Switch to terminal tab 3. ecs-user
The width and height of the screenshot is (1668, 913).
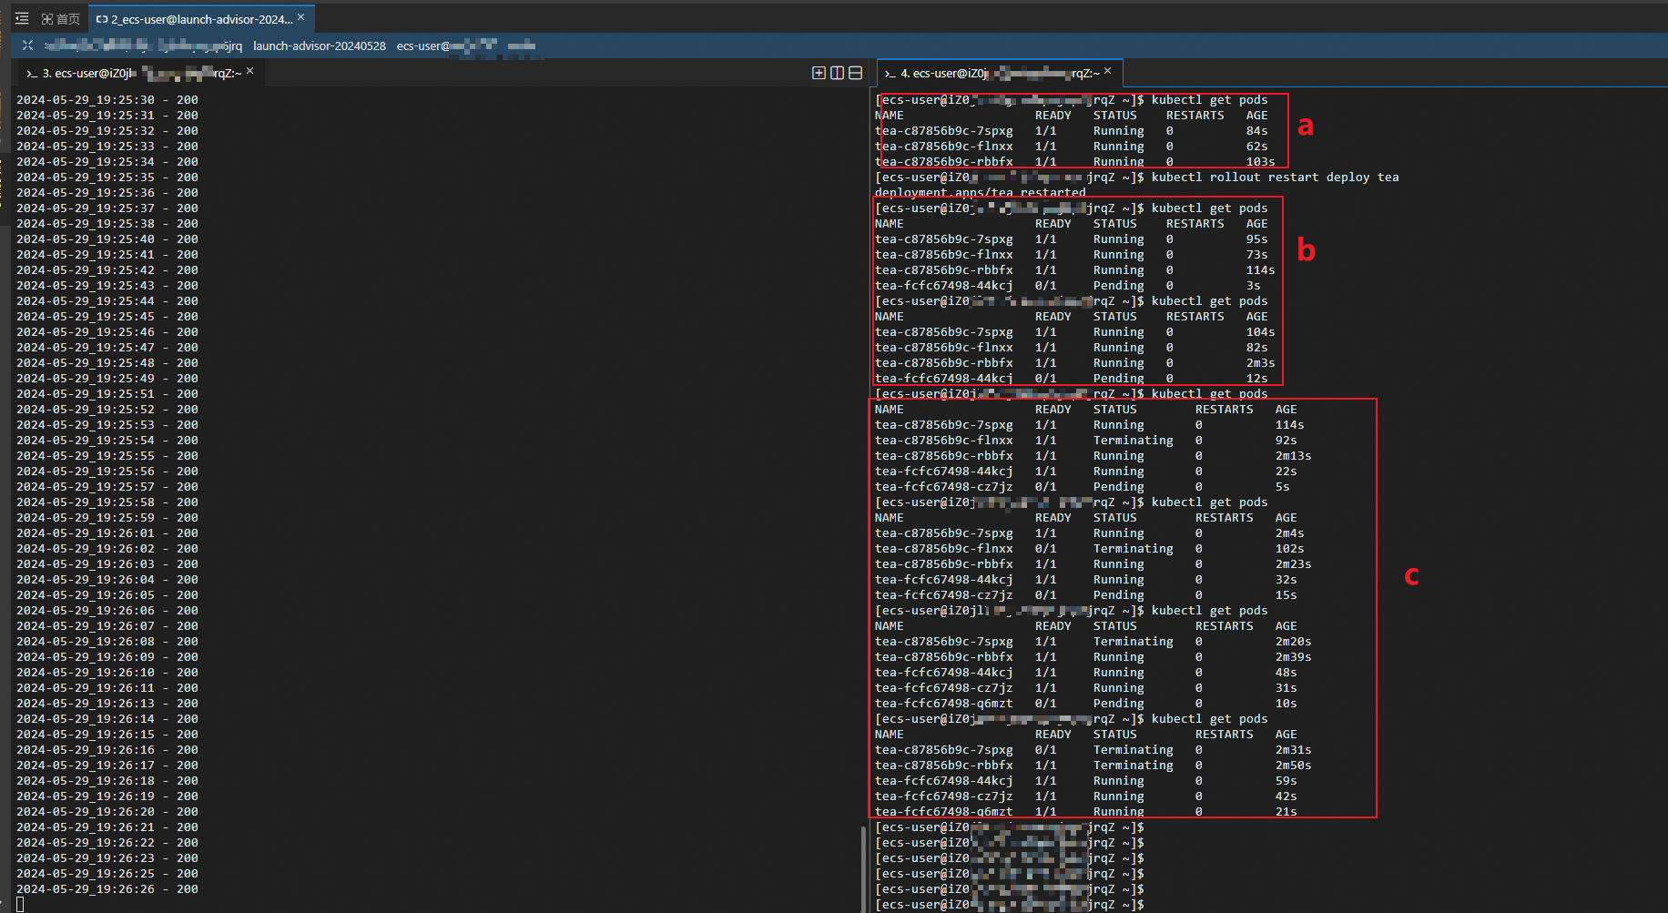(x=137, y=73)
